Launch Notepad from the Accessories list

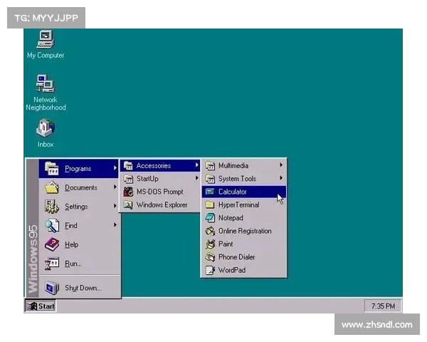pos(243,218)
